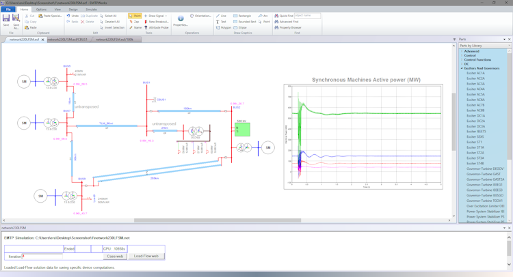Select the Arc drawing tool
513x277 pixels.
(x=263, y=16)
